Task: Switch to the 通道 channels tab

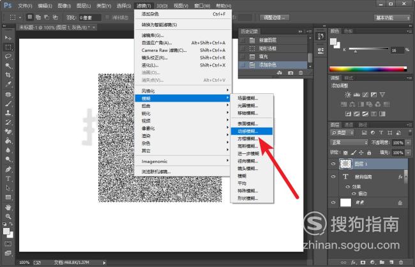Action: pyautogui.click(x=349, y=125)
